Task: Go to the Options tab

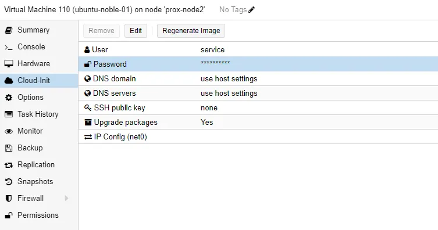Action: (x=39, y=98)
